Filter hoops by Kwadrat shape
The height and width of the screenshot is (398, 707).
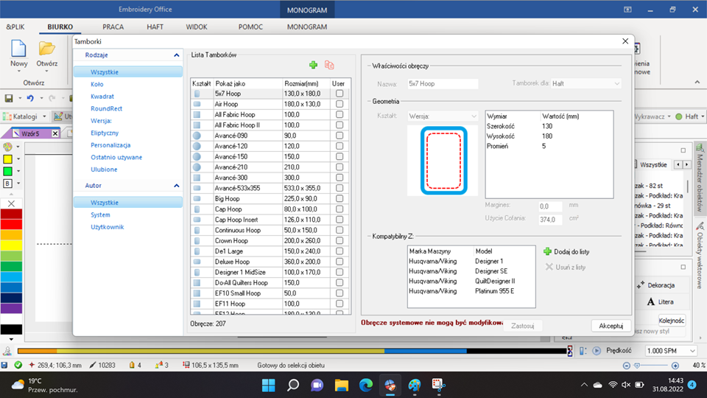tap(102, 97)
